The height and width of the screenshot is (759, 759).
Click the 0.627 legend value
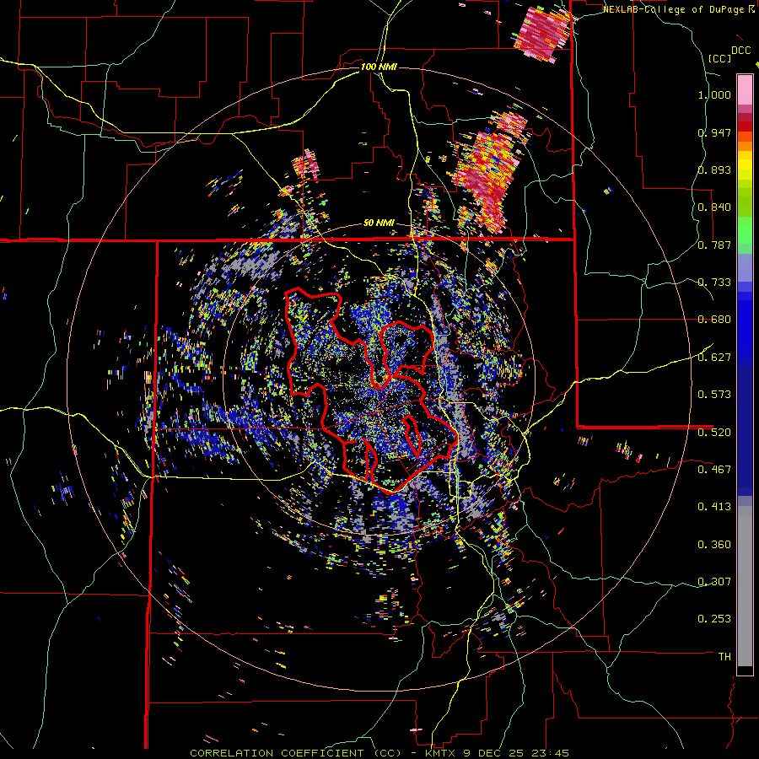click(x=714, y=358)
